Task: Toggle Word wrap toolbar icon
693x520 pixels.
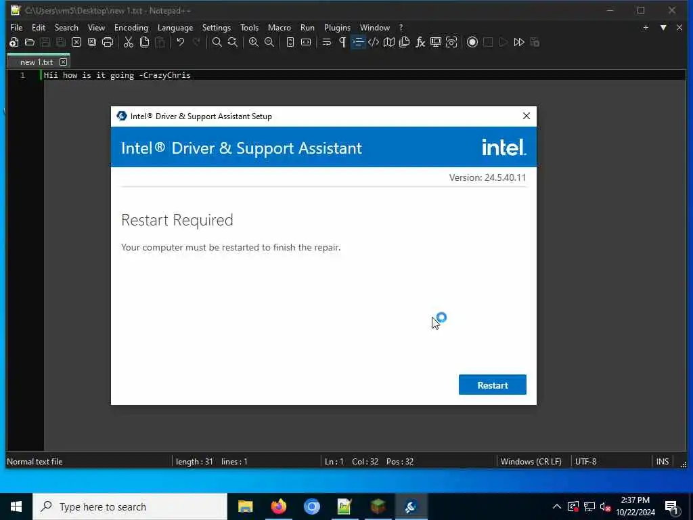Action: 327,43
